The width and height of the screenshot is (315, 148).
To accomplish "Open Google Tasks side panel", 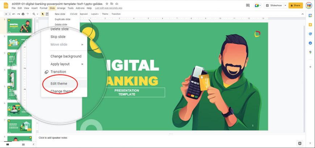I will [310, 34].
